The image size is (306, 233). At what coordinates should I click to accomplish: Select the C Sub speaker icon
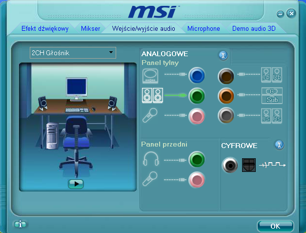coord(272,96)
